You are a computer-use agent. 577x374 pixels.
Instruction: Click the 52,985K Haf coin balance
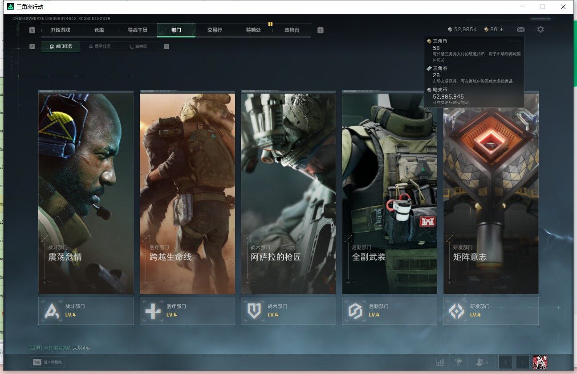coord(463,29)
